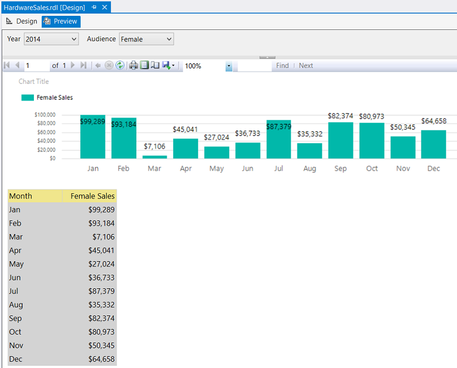Click the current page number field
Screen dimensions: 457x368
click(37, 66)
